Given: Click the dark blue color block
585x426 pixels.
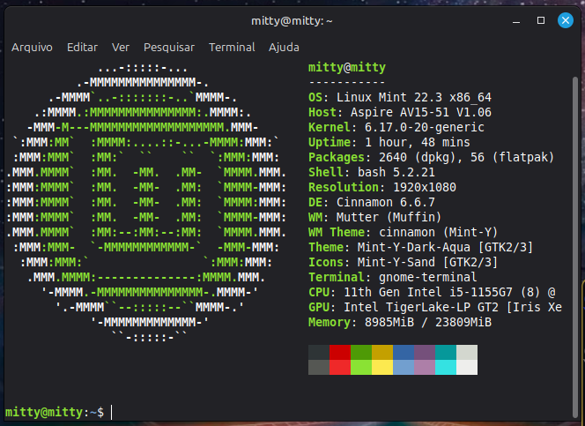Looking at the screenshot, I should [x=404, y=352].
